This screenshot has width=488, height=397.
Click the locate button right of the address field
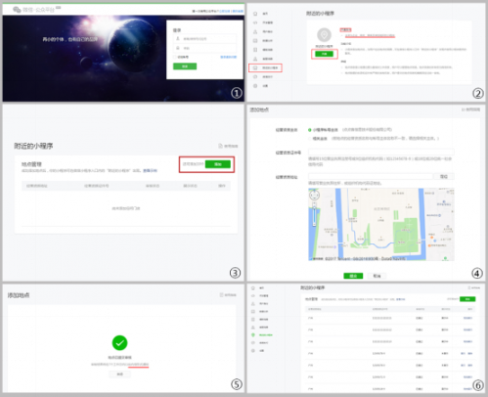pyautogui.click(x=444, y=176)
